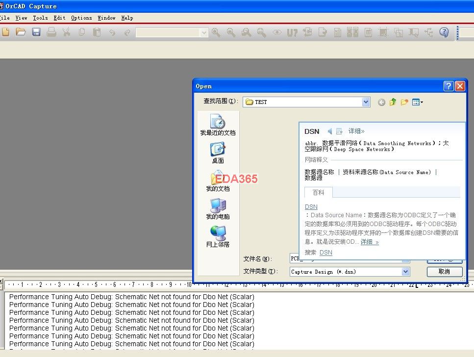Screen dimensions: 474x357
Task: Open the Options menu
Action: (81, 18)
